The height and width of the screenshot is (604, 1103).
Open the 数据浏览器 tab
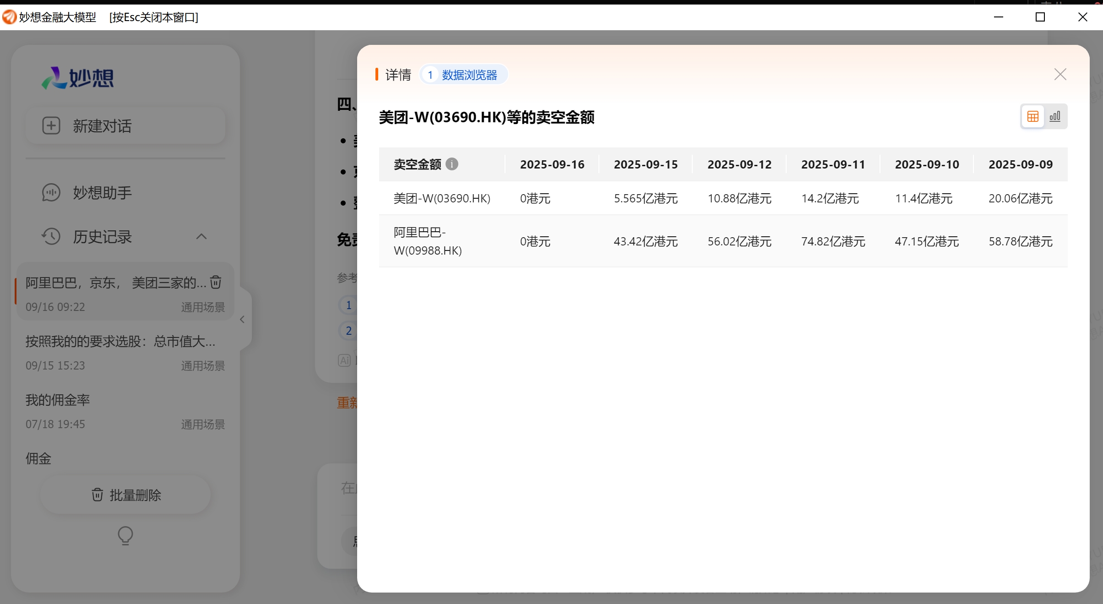(463, 75)
